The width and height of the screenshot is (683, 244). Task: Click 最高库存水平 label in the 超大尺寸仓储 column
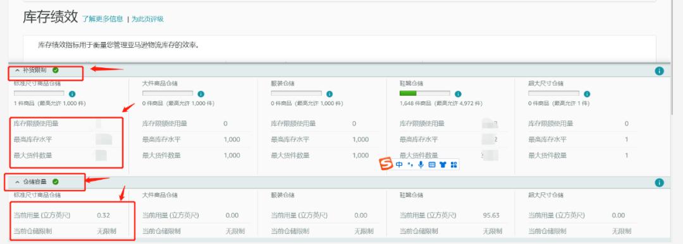[547, 139]
